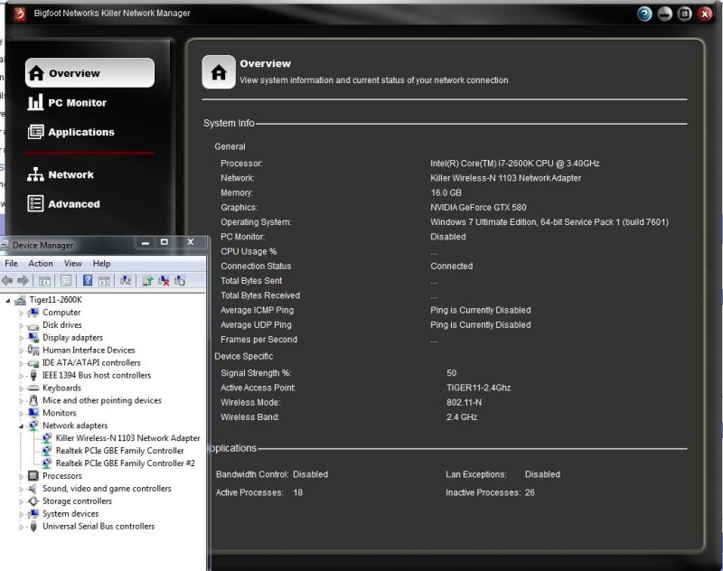Expand the Human Interface Devices category
723x571 pixels.
pos(21,351)
